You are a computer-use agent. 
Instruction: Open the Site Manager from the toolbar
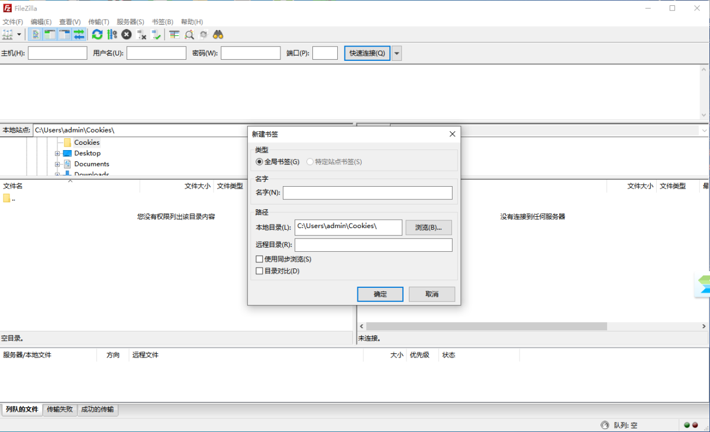(7, 34)
